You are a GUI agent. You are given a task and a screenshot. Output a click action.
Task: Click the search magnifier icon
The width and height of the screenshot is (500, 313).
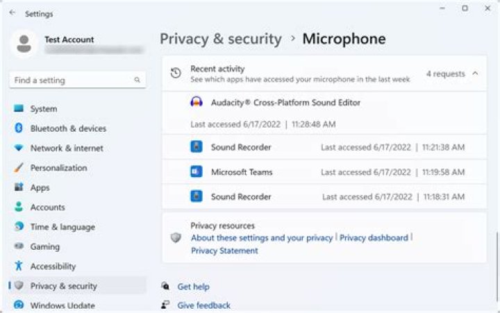(x=137, y=80)
